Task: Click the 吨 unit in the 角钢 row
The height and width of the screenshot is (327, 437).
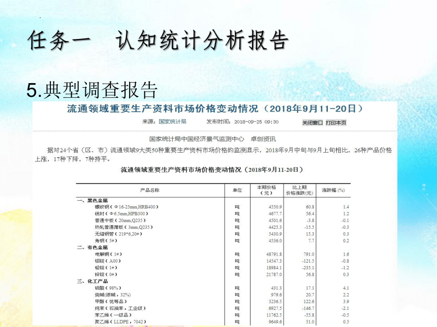Action: 237,241
